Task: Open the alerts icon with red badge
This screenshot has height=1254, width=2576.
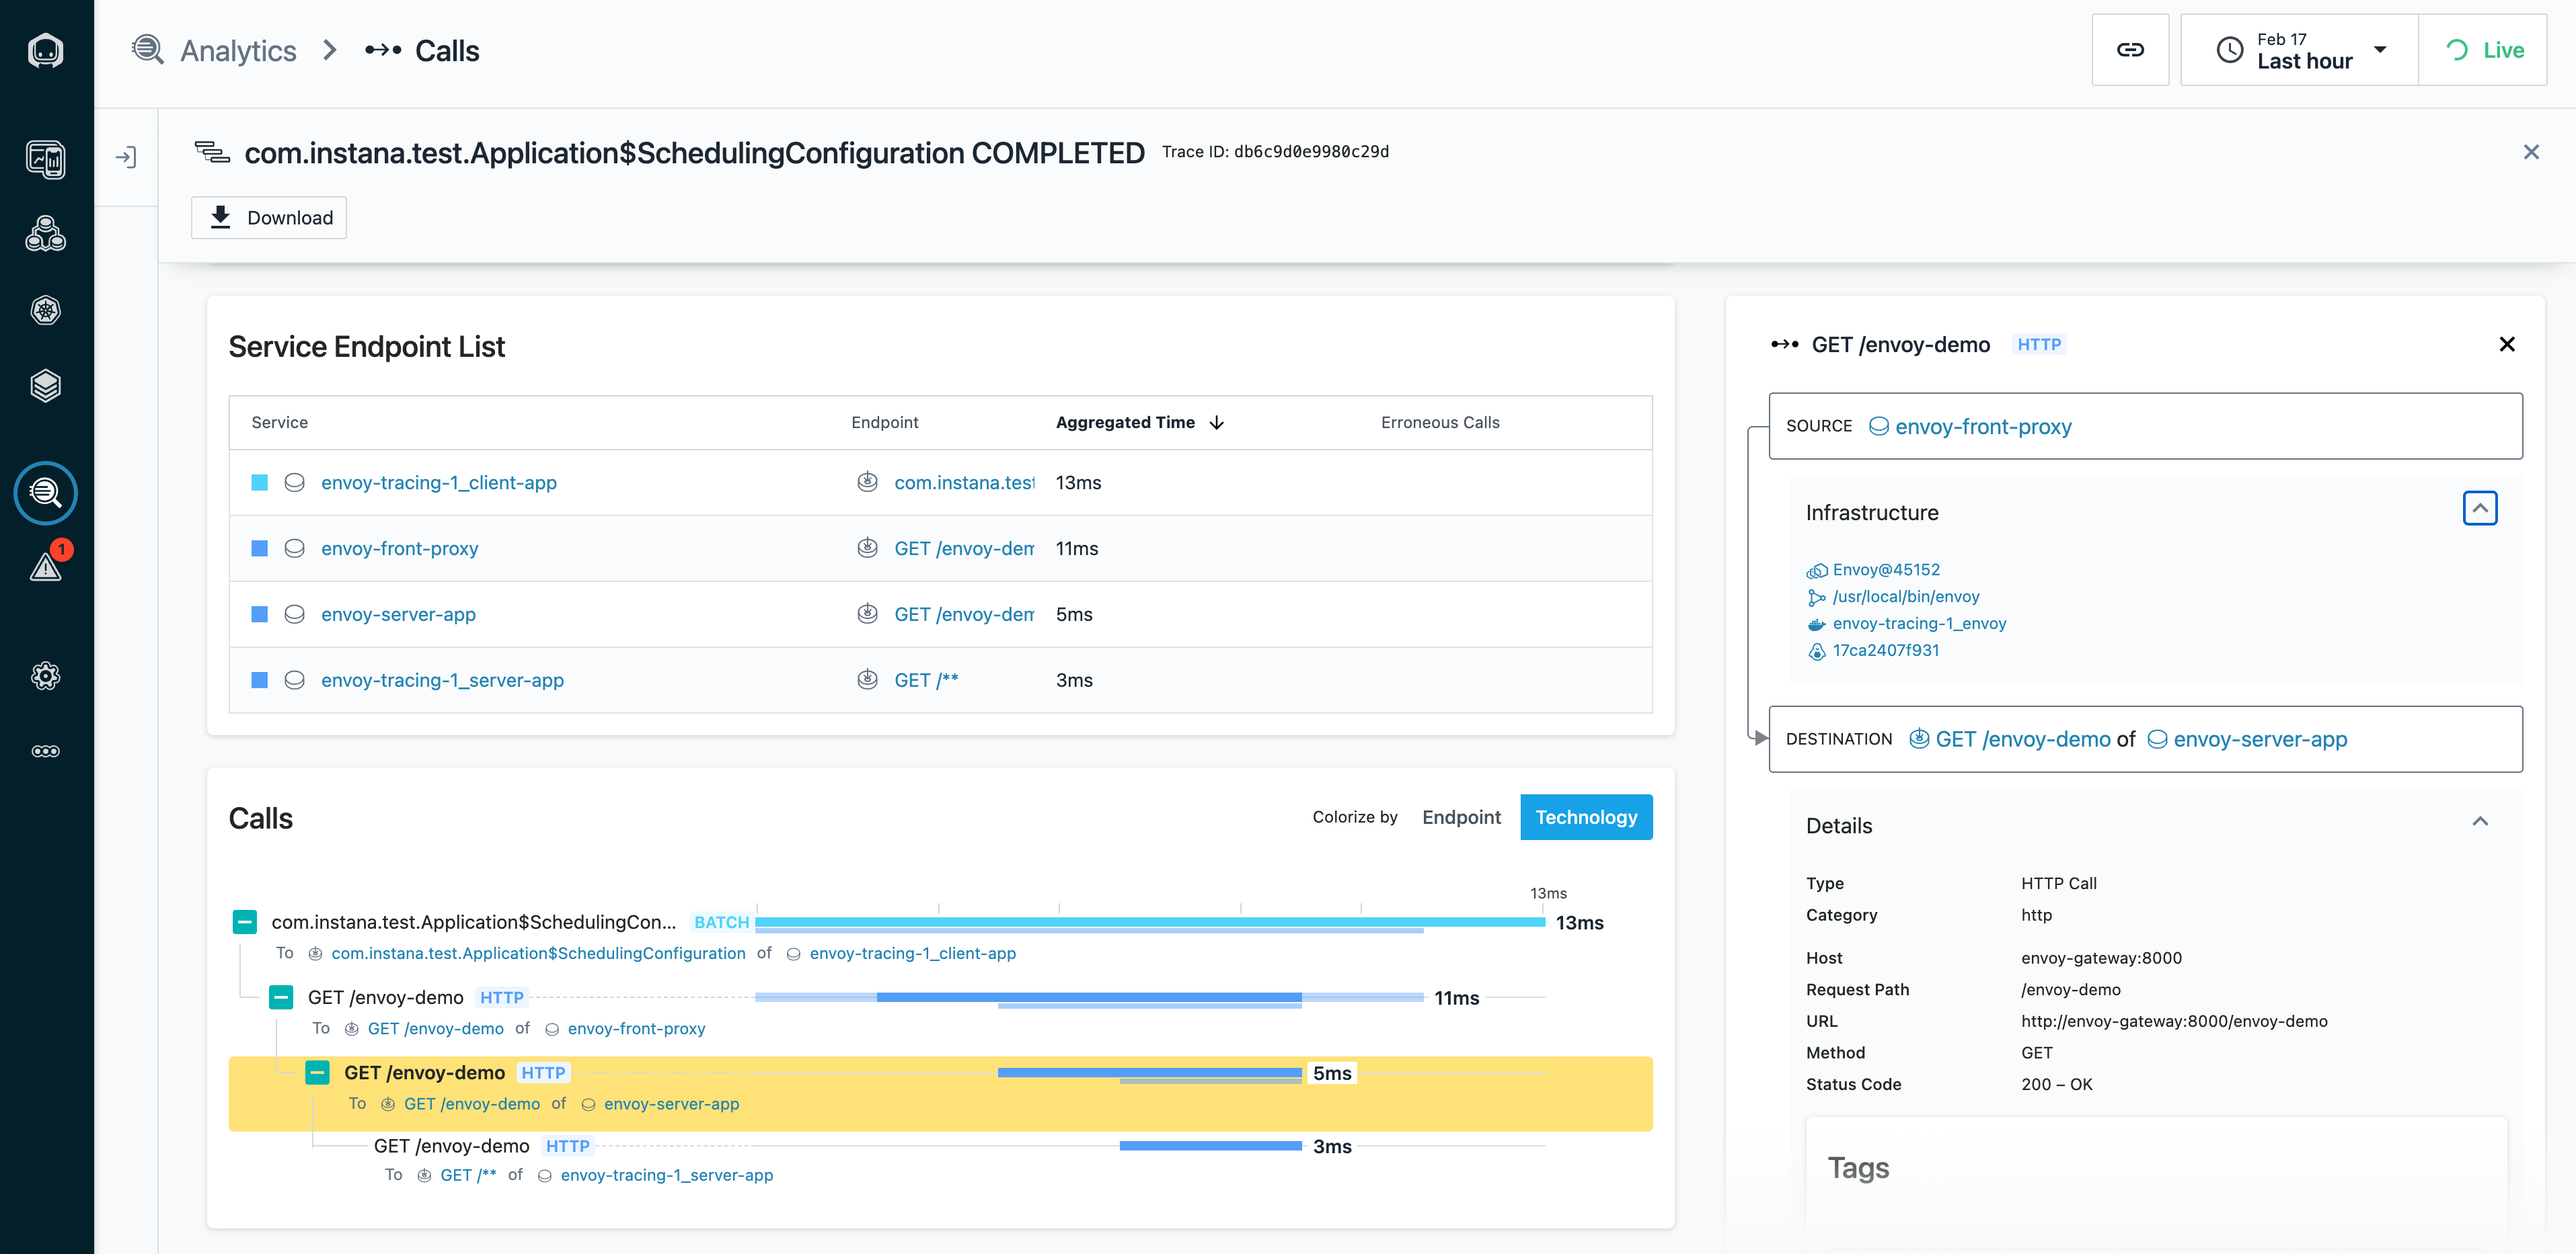Action: click(46, 567)
